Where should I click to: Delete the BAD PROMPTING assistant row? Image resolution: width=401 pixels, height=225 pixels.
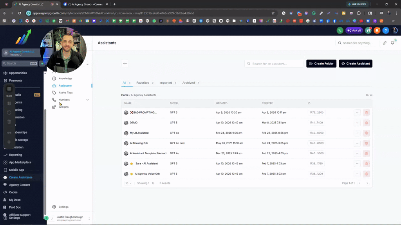pyautogui.click(x=366, y=112)
